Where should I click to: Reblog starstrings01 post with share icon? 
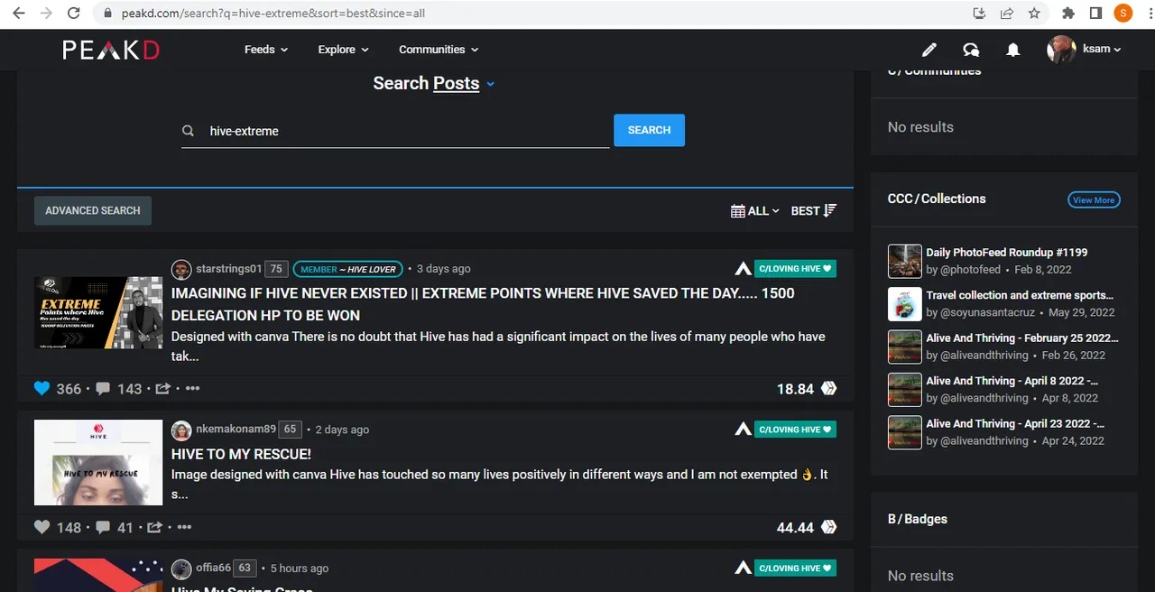tap(162, 389)
